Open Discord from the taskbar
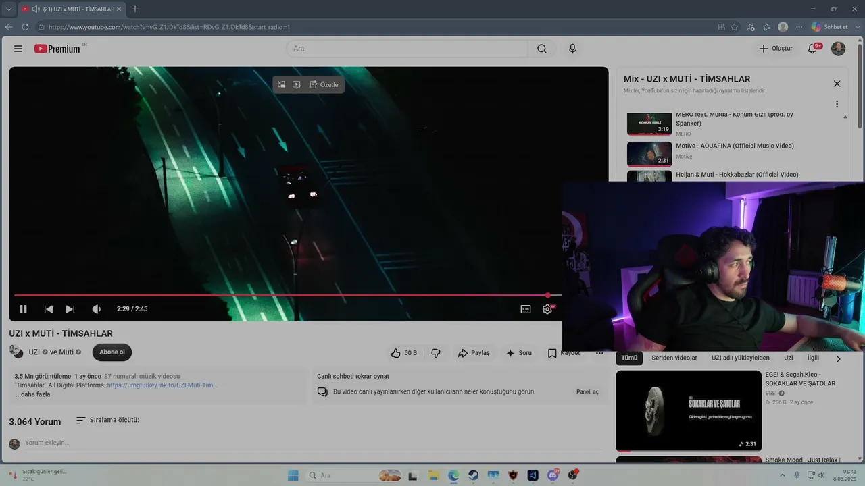 tap(553, 475)
